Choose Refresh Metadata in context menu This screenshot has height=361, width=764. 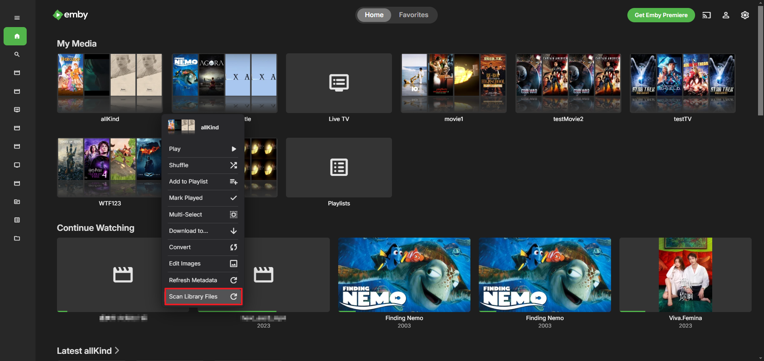pyautogui.click(x=203, y=280)
